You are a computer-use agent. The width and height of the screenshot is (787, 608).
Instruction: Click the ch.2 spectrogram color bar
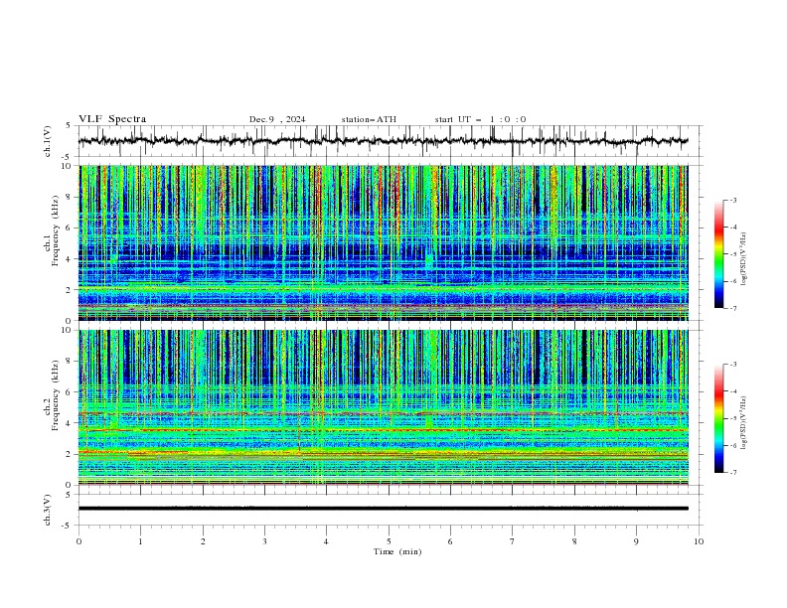pyautogui.click(x=718, y=418)
